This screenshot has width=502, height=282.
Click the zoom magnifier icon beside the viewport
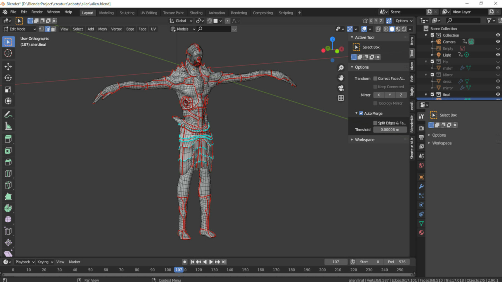click(341, 68)
